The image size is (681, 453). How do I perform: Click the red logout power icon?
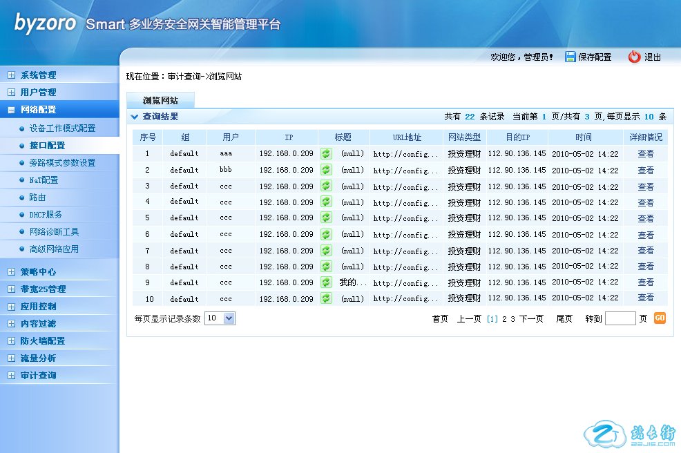click(x=634, y=57)
